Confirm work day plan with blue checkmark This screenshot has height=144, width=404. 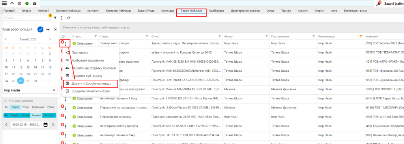[40, 30]
